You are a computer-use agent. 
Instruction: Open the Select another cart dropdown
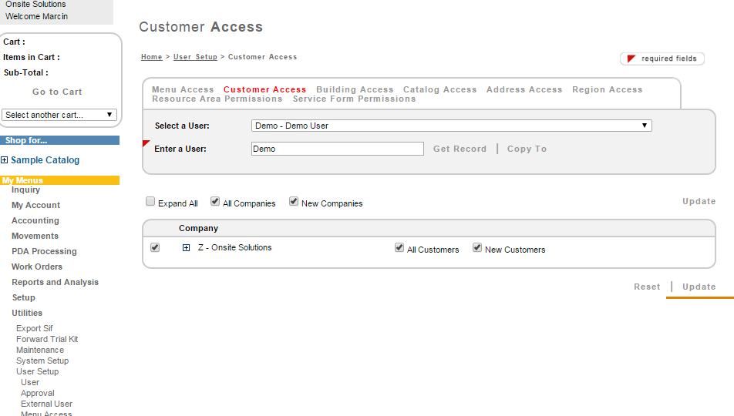(x=59, y=115)
